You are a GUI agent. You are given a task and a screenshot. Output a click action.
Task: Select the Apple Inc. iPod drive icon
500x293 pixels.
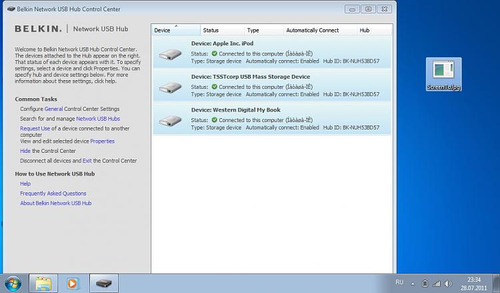(170, 54)
